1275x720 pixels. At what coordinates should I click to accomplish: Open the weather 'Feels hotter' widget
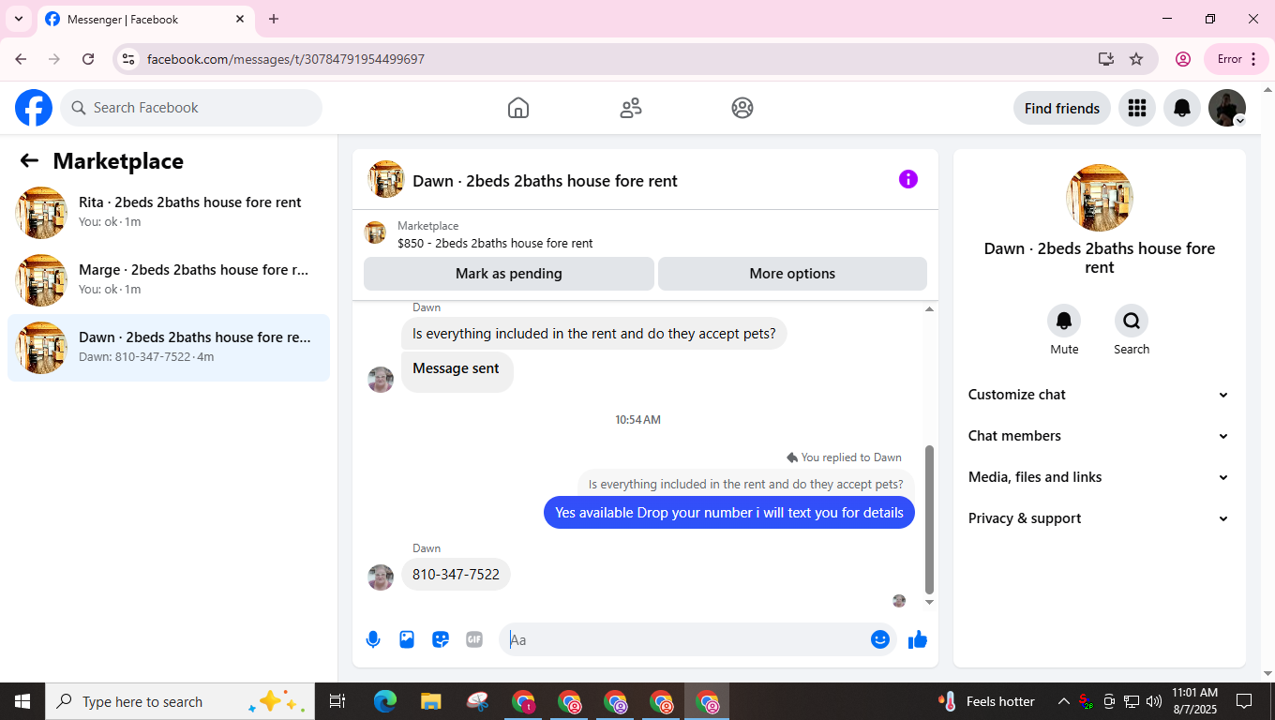986,701
